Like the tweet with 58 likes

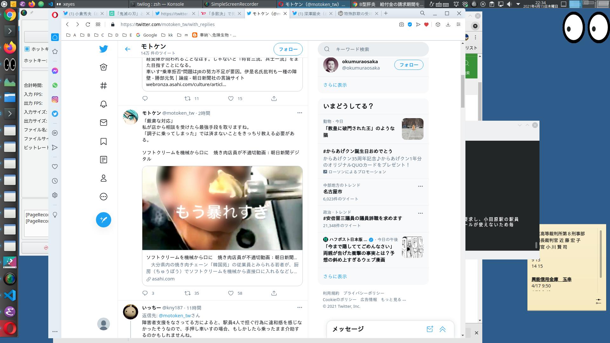click(x=231, y=293)
